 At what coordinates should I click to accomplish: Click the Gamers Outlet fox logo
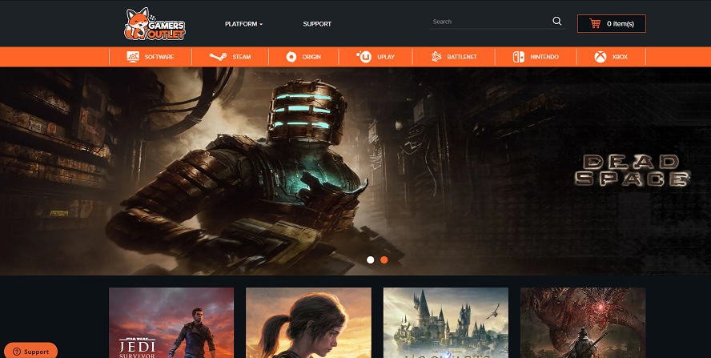tap(155, 23)
